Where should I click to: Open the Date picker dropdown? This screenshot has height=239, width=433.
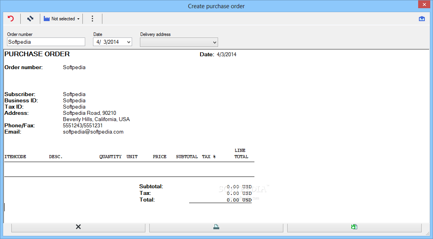(x=129, y=42)
